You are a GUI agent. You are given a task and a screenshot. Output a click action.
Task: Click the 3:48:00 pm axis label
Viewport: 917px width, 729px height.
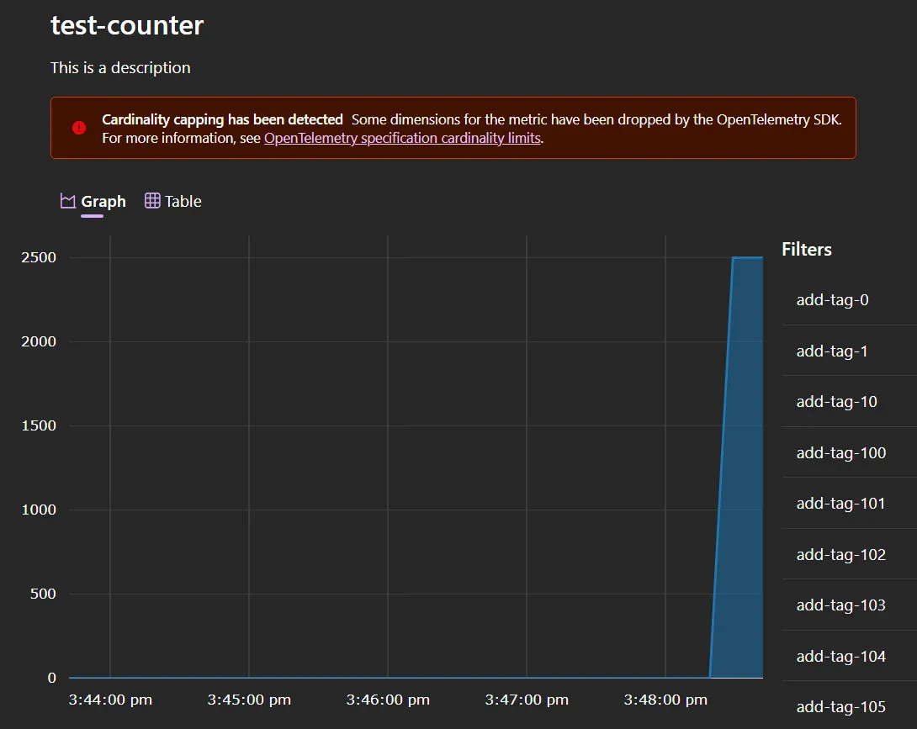[665, 700]
